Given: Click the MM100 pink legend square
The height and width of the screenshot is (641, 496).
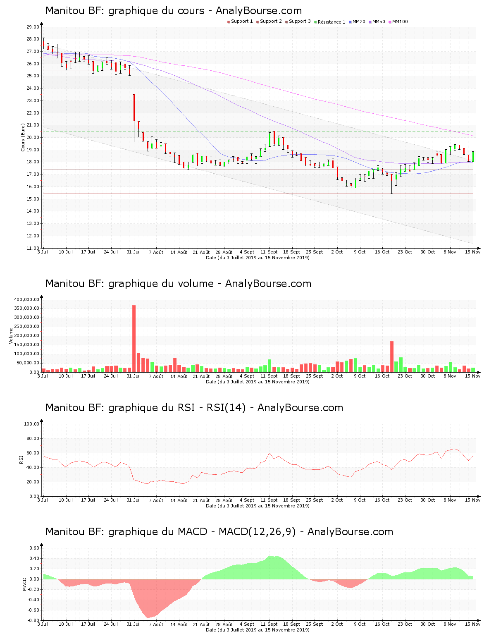Looking at the screenshot, I should coord(390,22).
